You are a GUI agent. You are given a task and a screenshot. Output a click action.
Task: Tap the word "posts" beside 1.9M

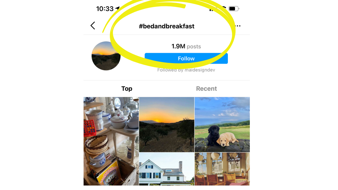(194, 47)
